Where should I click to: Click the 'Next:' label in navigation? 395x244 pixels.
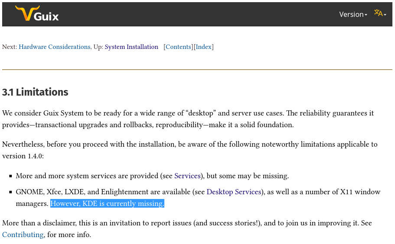[x=10, y=47]
